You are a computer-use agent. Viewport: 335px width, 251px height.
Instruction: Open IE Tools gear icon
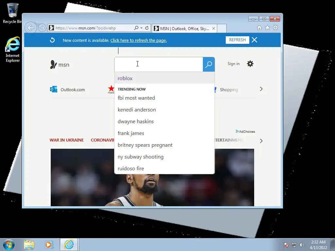pos(275,27)
